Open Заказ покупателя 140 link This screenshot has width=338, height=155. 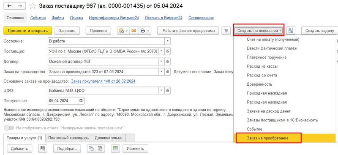point(103,81)
